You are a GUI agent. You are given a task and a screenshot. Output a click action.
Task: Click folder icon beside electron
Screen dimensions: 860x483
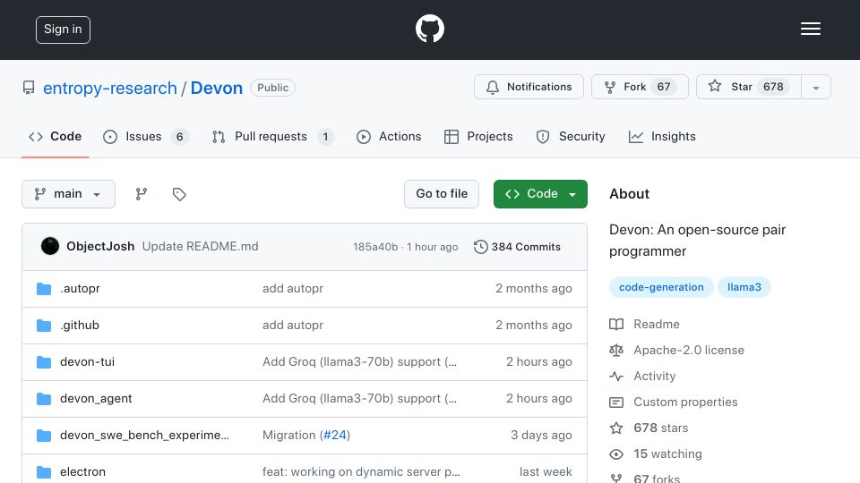[x=44, y=472]
